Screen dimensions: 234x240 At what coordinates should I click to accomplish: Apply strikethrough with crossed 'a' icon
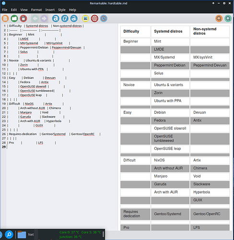74,19
